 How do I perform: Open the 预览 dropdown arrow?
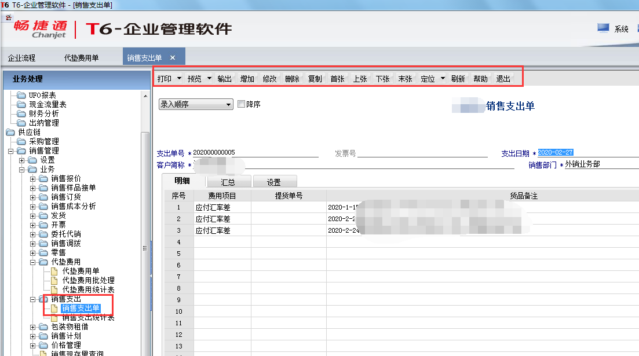(x=209, y=78)
